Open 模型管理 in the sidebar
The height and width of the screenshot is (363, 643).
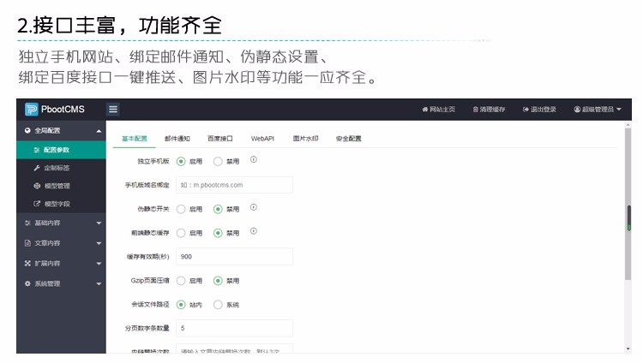(57, 186)
